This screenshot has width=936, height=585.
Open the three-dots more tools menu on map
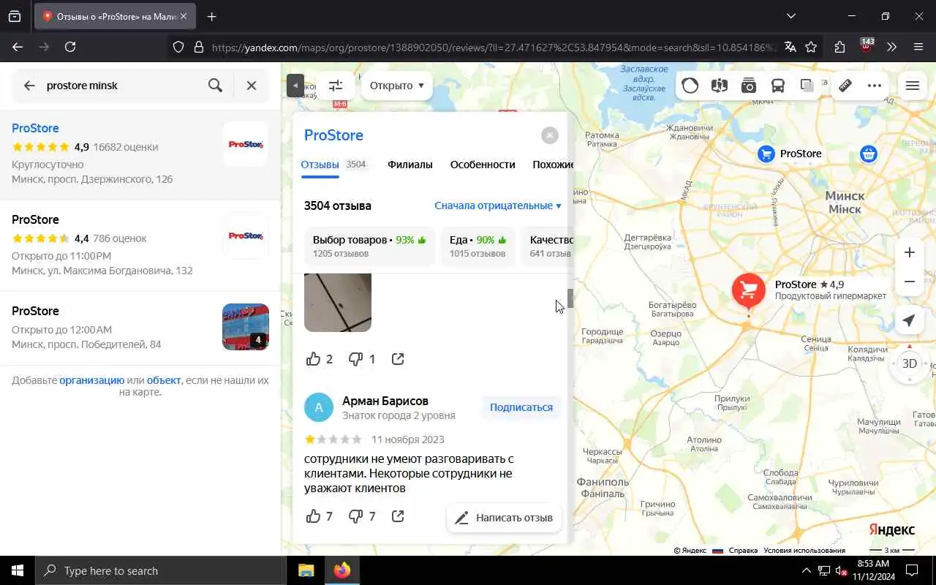coord(875,86)
